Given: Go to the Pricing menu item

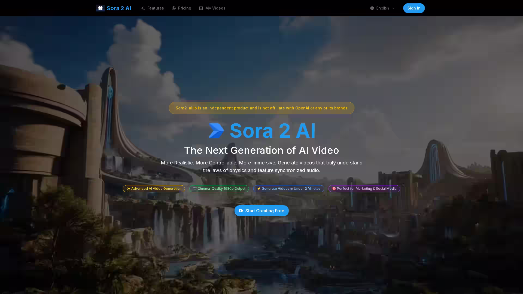Looking at the screenshot, I should tap(184, 8).
